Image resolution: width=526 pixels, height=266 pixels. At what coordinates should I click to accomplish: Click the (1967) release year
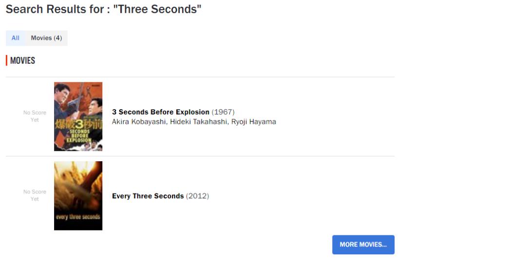point(223,112)
